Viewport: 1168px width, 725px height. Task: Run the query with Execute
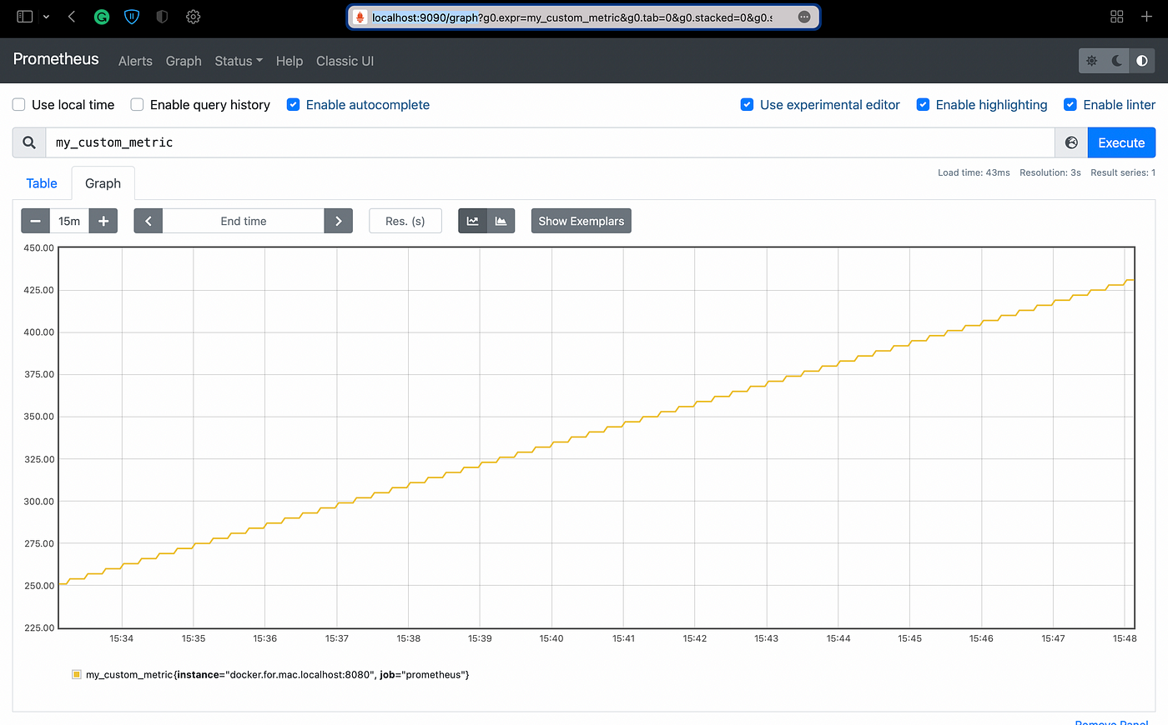(1121, 142)
